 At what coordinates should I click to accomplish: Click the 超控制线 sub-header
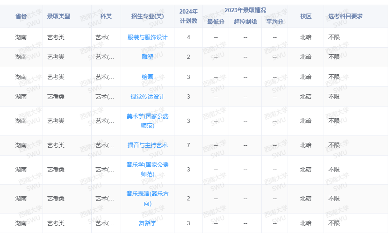coord(245,22)
